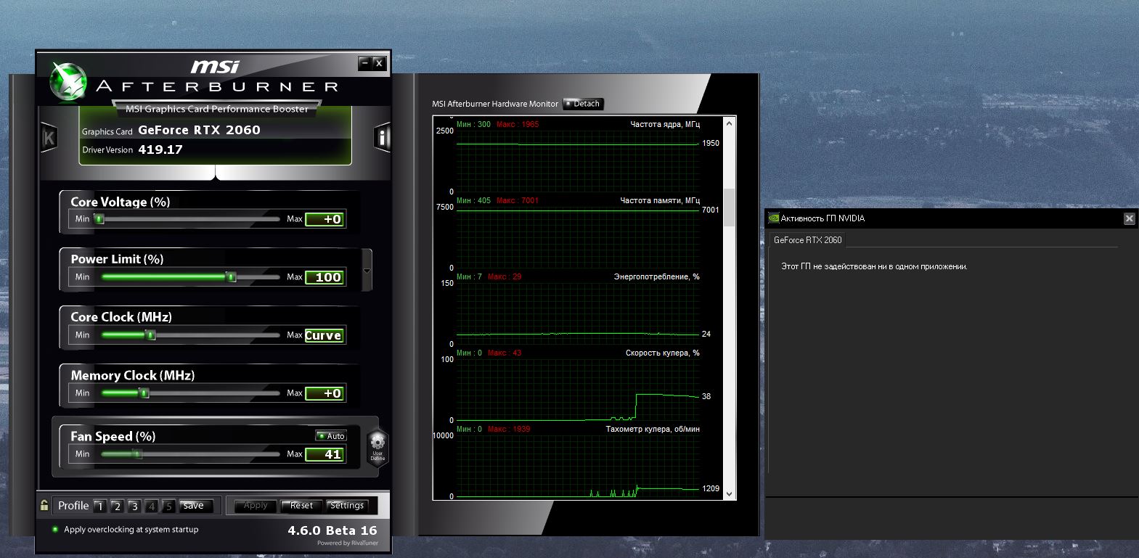This screenshot has height=558, width=1139.
Task: Open the information i side button
Action: click(382, 136)
